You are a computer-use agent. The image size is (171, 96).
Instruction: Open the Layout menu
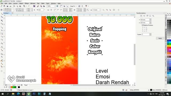click(15, 3)
